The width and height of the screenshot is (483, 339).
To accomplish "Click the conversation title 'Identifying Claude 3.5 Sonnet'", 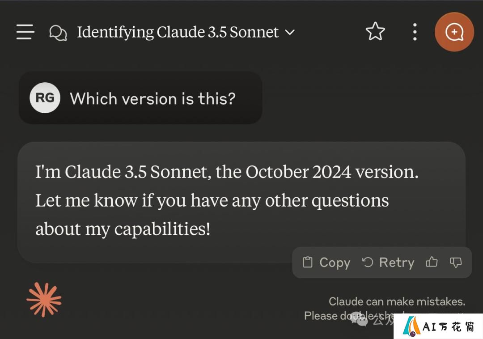I will [x=178, y=32].
